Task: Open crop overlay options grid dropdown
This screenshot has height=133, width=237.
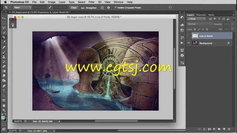Action: click(x=102, y=8)
